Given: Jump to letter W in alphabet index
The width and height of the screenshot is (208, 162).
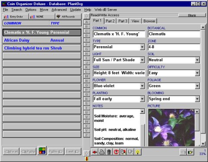Looking at the screenshot, I should tap(86, 121).
